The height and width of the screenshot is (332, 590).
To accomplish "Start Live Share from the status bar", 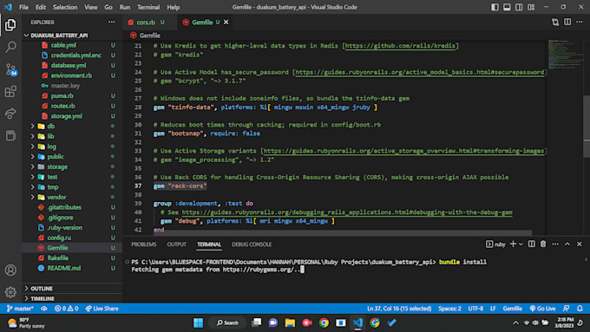I will tap(102, 309).
